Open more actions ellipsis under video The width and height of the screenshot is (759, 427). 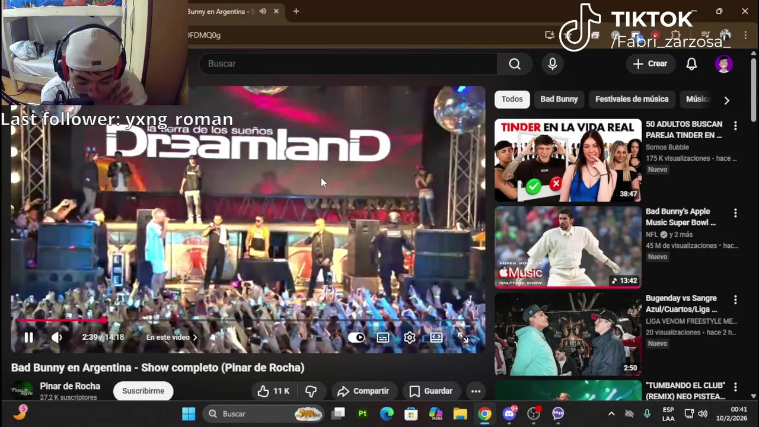(x=476, y=391)
